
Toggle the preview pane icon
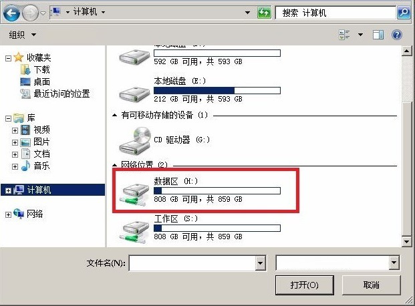click(378, 35)
